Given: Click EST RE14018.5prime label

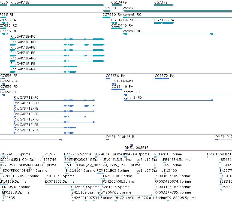Looking at the screenshot, I should point(168,154).
